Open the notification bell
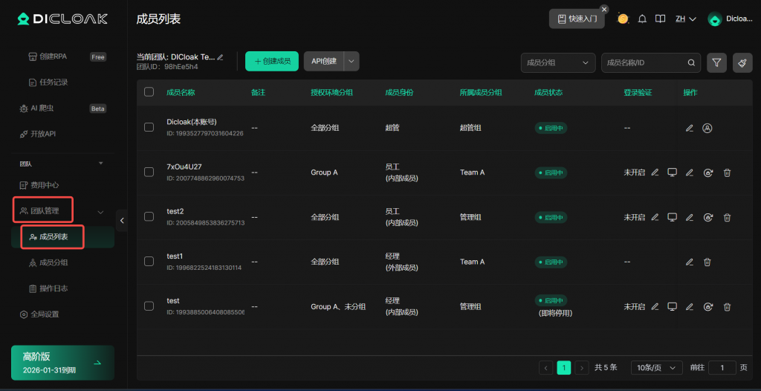The image size is (761, 391). point(642,19)
